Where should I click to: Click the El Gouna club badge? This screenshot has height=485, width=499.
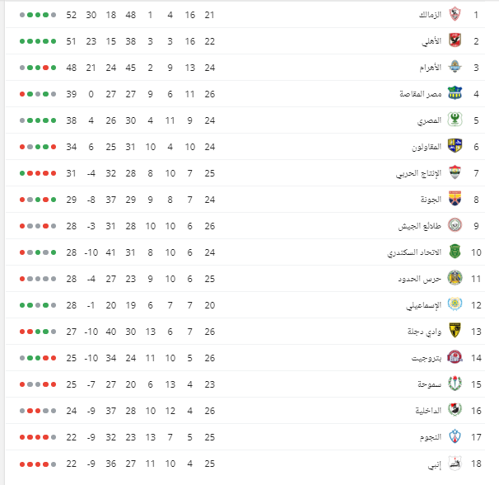click(x=455, y=199)
